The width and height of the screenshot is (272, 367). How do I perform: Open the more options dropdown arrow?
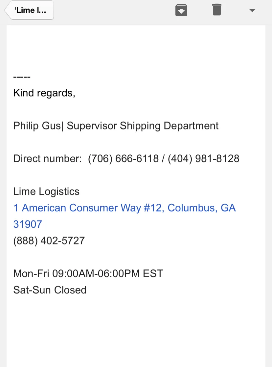point(252,10)
